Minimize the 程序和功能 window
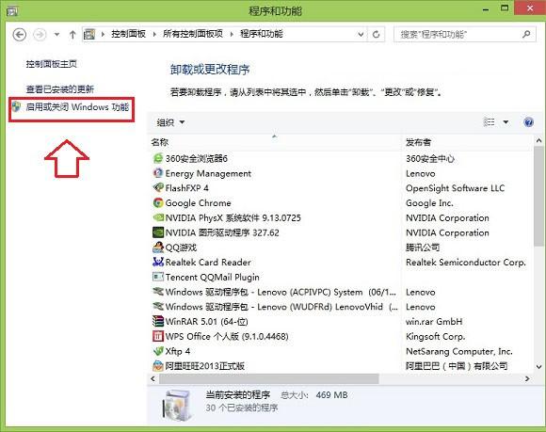546x432 pixels. (486, 9)
